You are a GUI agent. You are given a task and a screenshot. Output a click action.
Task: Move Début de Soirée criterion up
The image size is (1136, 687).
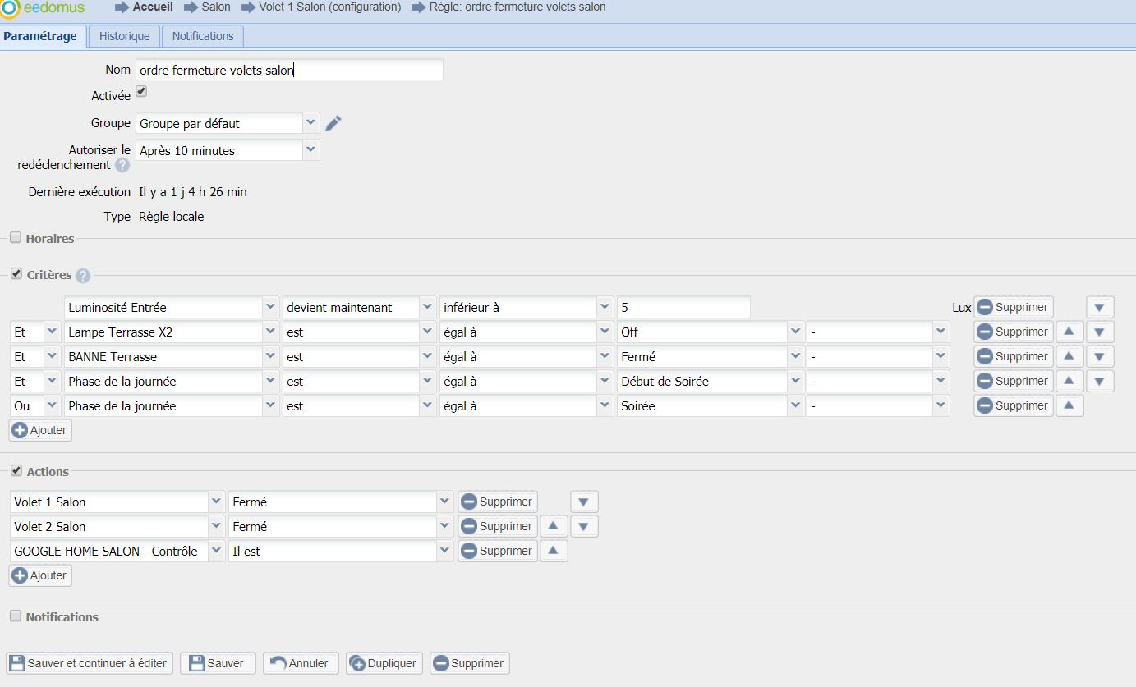click(x=1069, y=381)
